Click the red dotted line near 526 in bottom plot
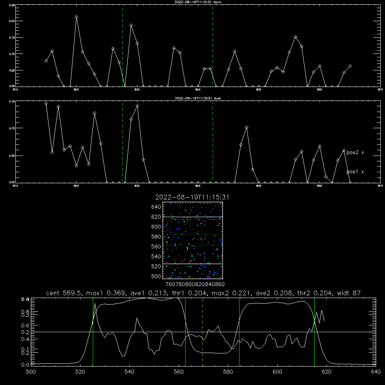This screenshot has width=385, height=385. pos(95,332)
